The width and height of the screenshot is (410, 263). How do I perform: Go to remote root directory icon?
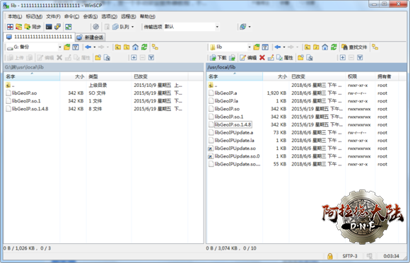[316, 47]
